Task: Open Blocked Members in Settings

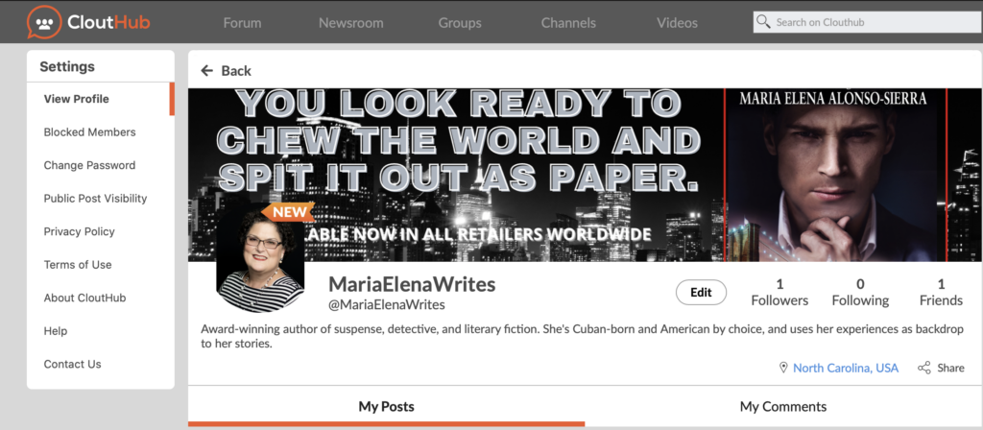Action: (x=89, y=132)
